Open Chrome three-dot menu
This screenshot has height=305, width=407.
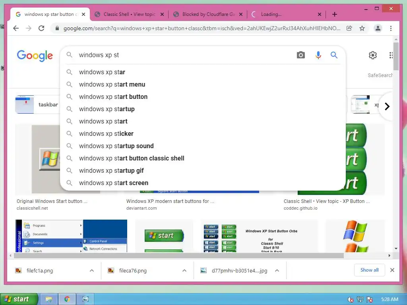coord(391,28)
